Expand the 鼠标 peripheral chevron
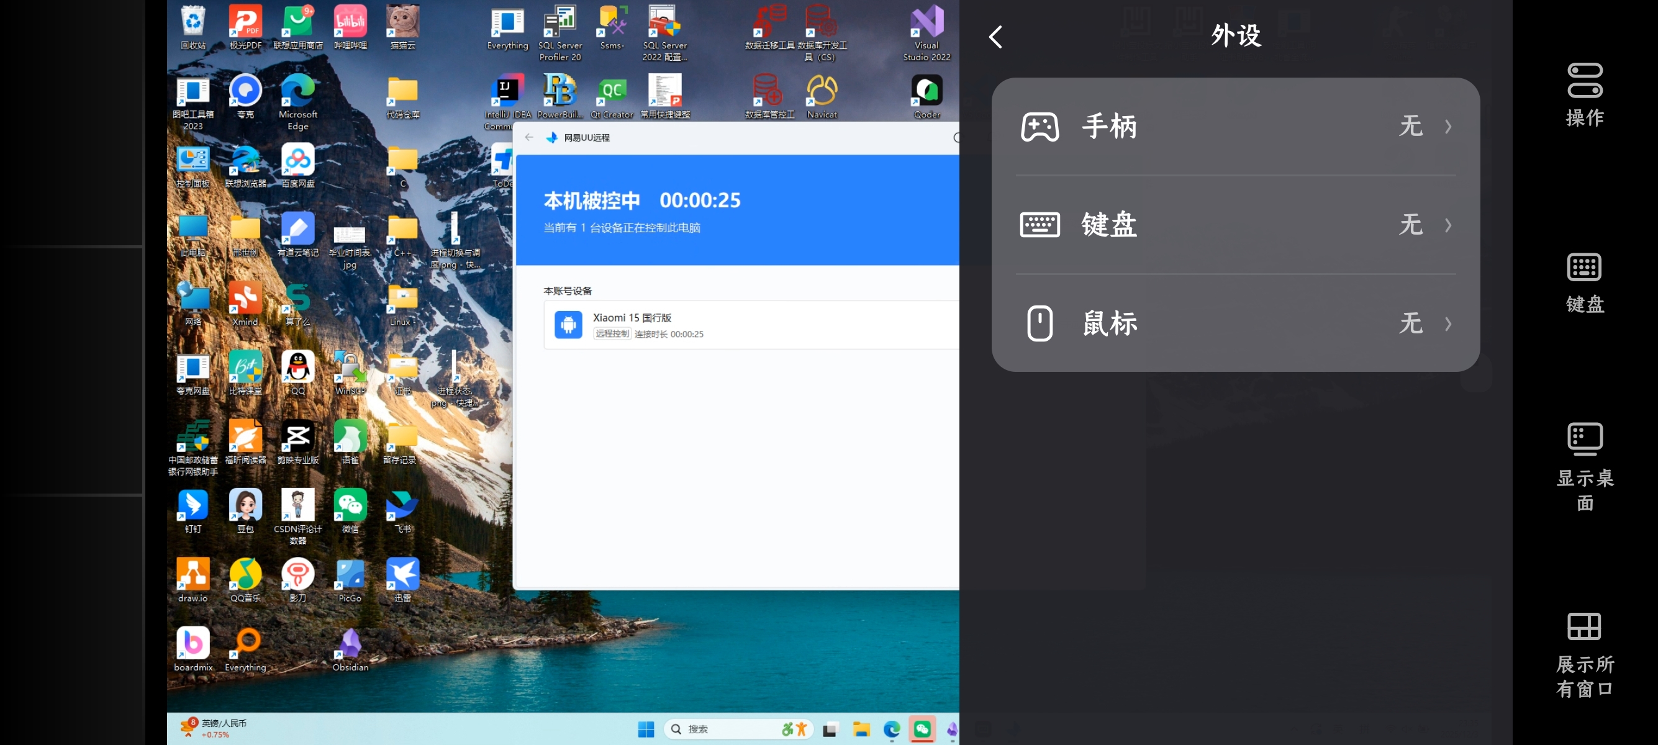This screenshot has width=1658, height=745. coord(1447,323)
